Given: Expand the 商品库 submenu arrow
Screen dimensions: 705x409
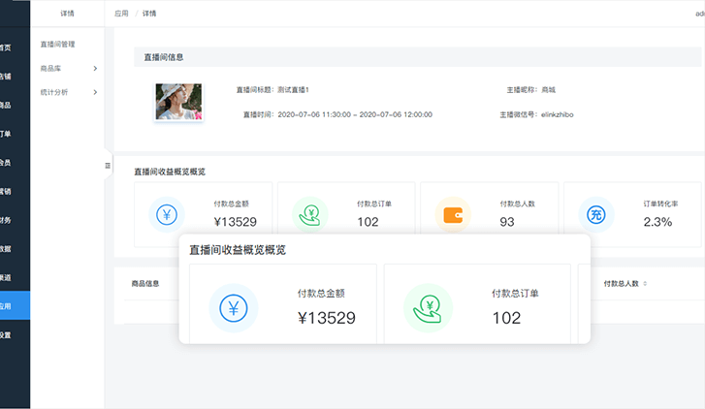Looking at the screenshot, I should 95,68.
